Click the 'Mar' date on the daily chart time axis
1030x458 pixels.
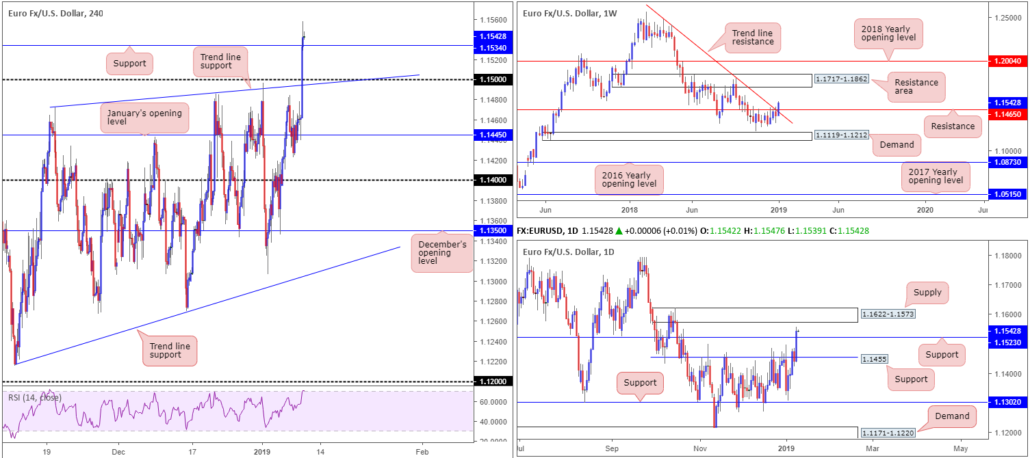[x=873, y=450]
